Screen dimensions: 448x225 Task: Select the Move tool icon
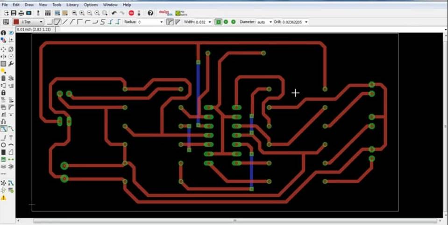click(3, 49)
